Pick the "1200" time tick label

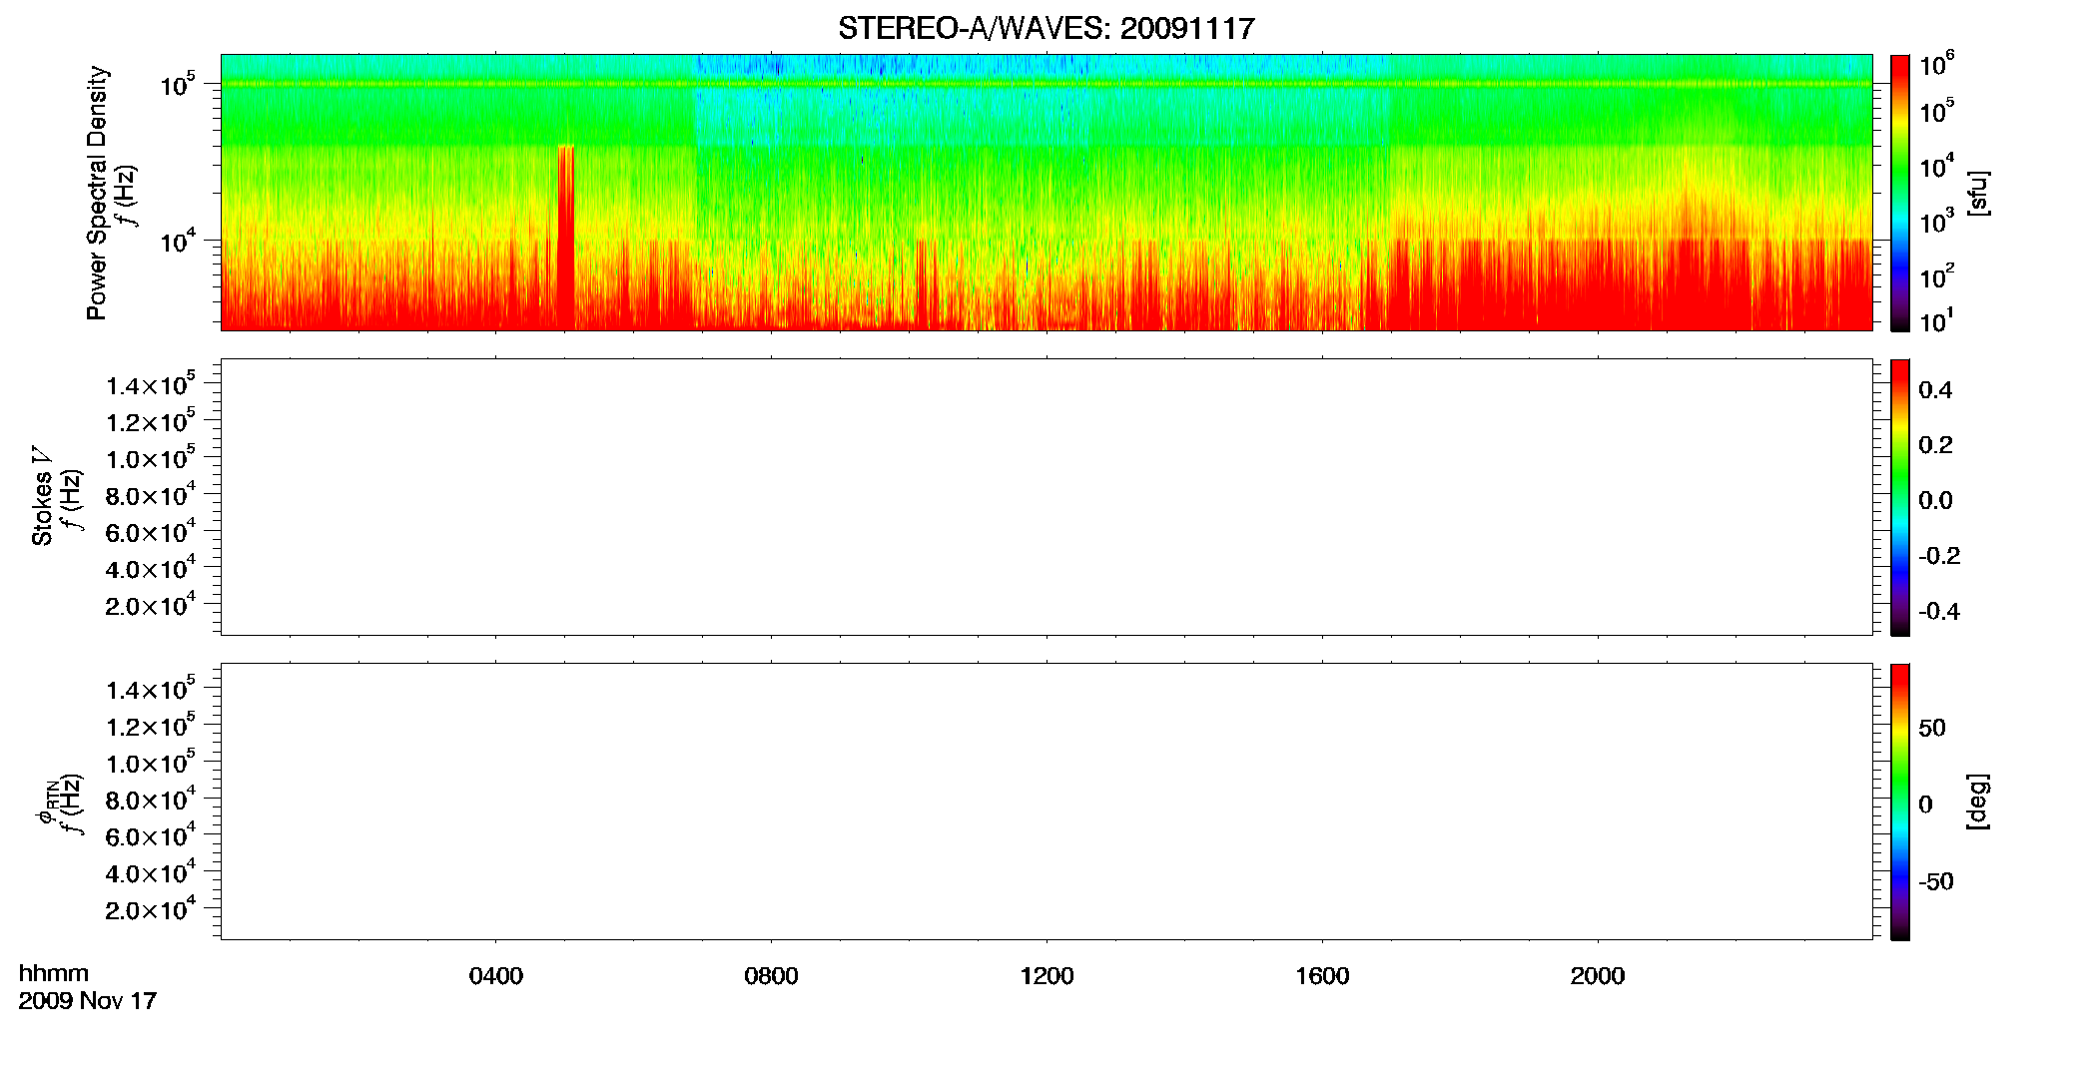coord(1046,976)
